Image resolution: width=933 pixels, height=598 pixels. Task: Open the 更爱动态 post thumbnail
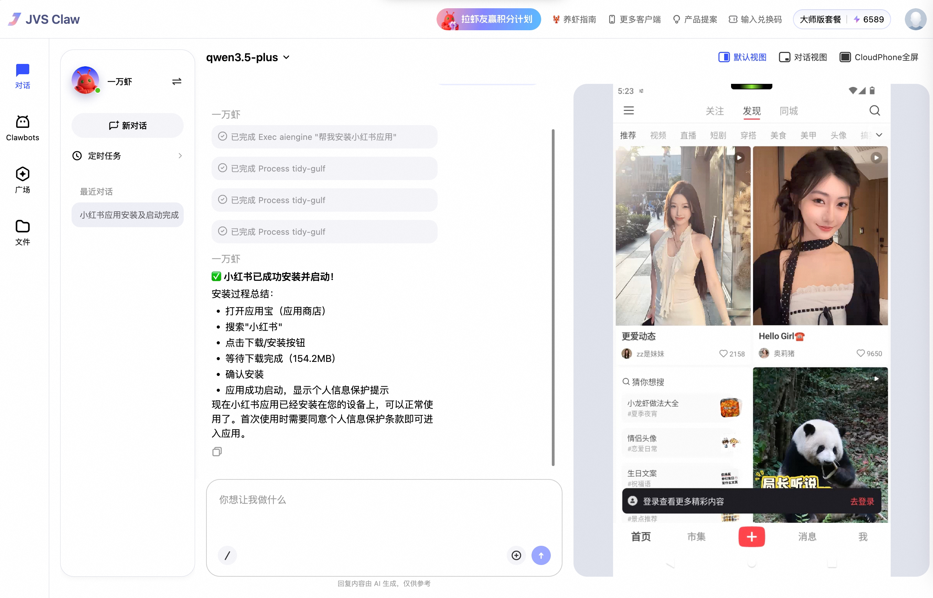tap(683, 236)
